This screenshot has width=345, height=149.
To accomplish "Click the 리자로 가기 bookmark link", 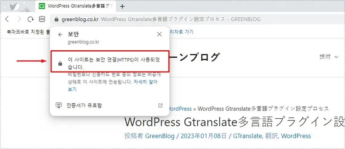I will pyautogui.click(x=181, y=32).
